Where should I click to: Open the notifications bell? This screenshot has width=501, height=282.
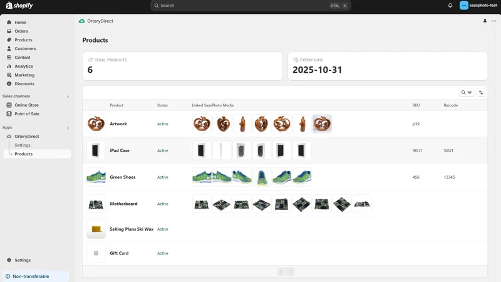[450, 6]
